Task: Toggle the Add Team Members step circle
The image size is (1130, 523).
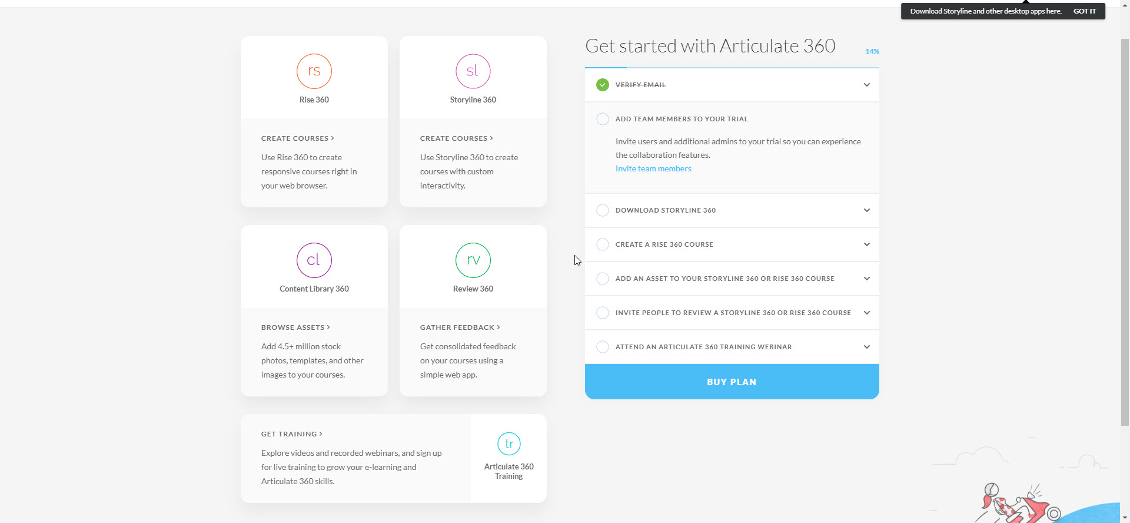Action: pos(603,119)
